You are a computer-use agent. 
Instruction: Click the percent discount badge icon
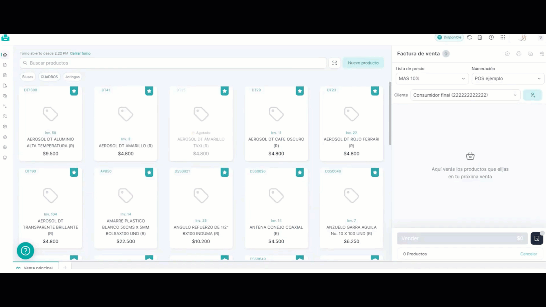[507, 54]
